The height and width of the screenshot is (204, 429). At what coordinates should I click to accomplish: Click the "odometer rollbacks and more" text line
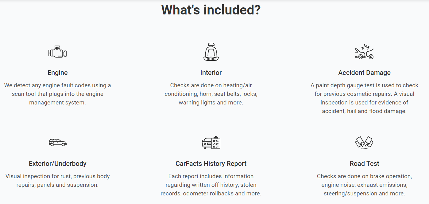tap(211, 194)
